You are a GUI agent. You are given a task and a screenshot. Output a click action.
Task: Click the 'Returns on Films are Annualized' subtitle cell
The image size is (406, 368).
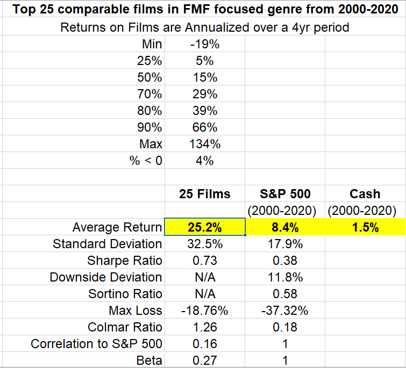pyautogui.click(x=204, y=27)
